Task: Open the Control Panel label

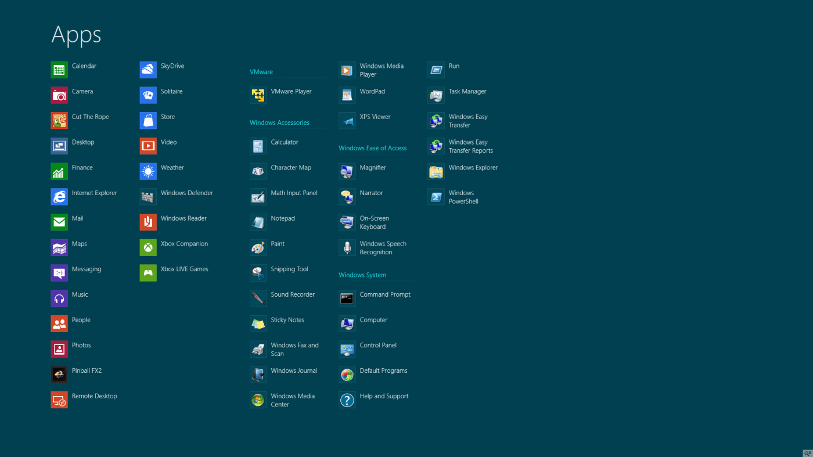Action: tap(378, 346)
